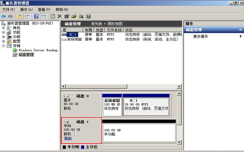
Task: Click the Disk 1 offline drive icon
Action: point(66,122)
